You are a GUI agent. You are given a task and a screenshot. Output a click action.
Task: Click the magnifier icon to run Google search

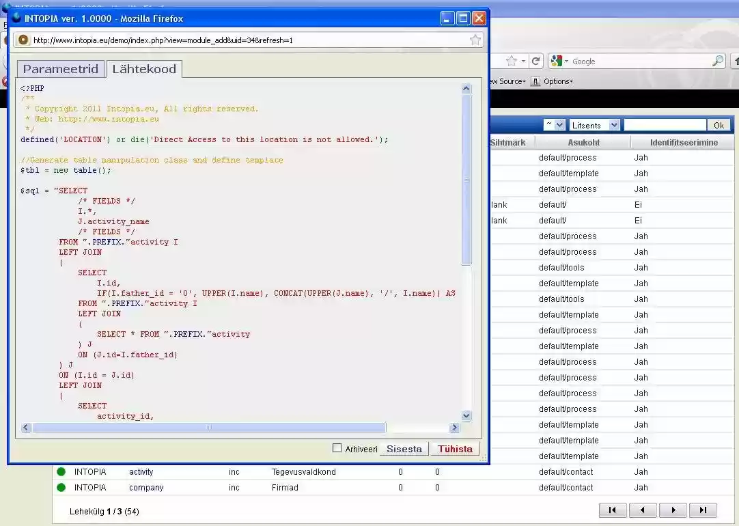point(718,61)
